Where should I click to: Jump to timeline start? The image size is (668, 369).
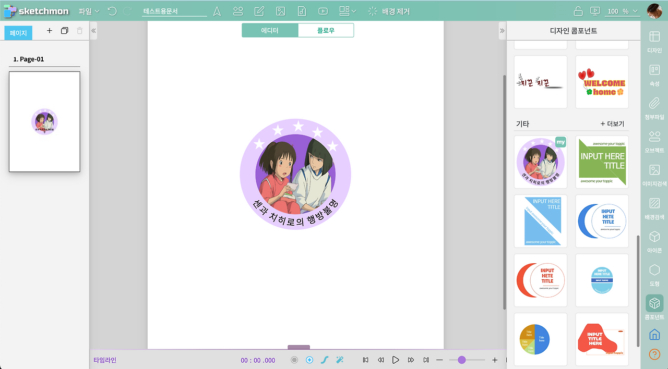[366, 360]
